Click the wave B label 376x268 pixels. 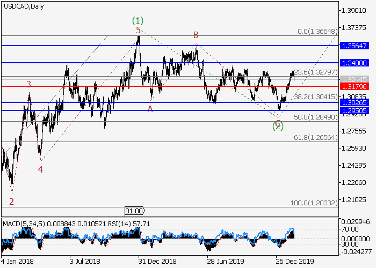[196, 35]
